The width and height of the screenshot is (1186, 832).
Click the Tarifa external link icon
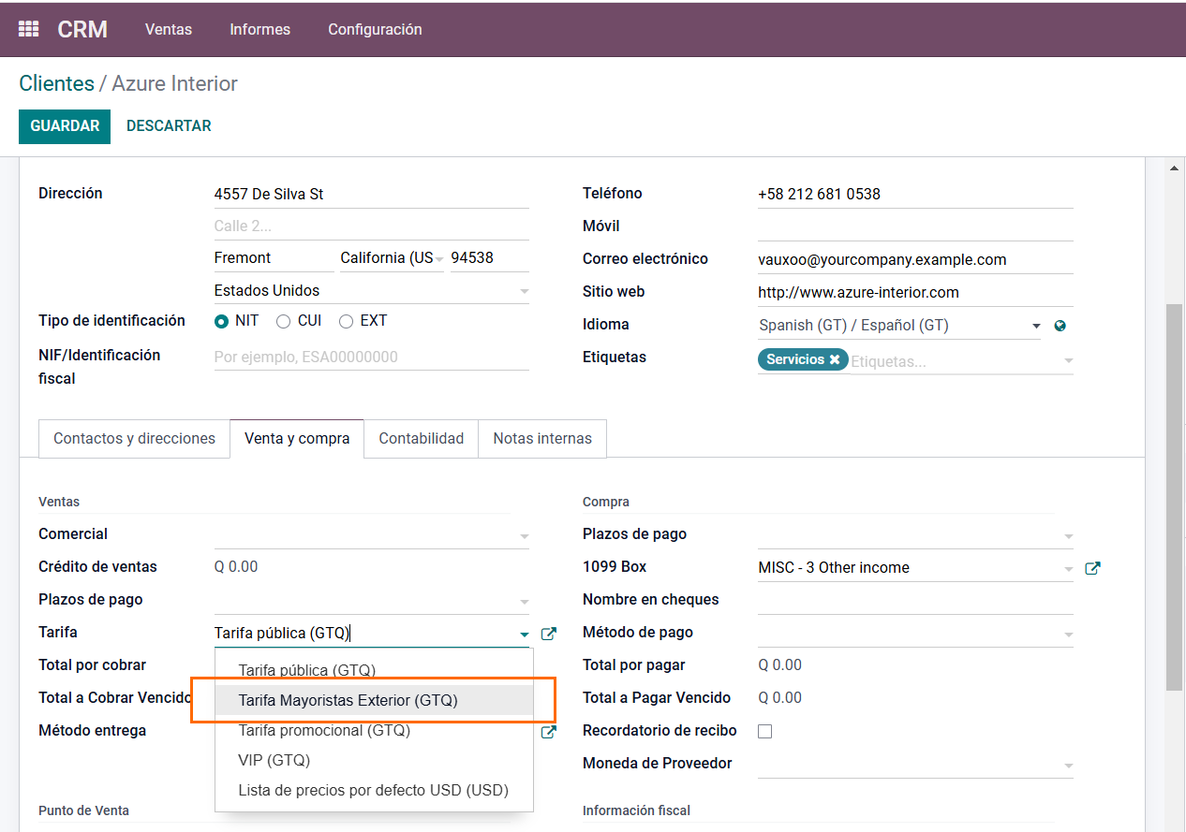549,634
